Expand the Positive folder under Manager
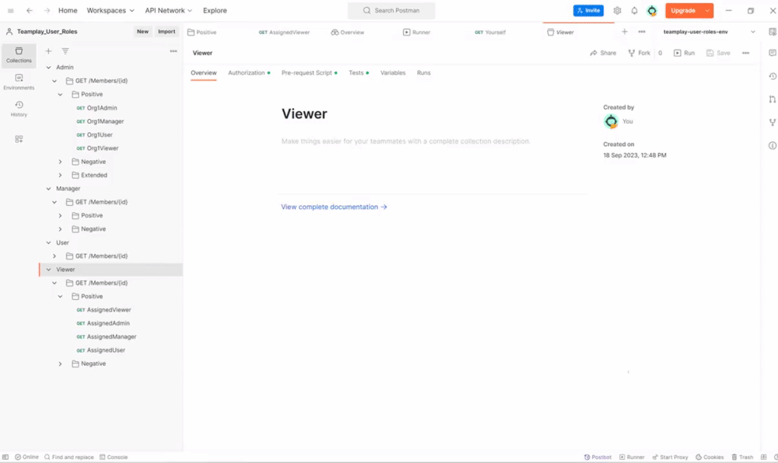This screenshot has width=778, height=463. click(x=60, y=216)
